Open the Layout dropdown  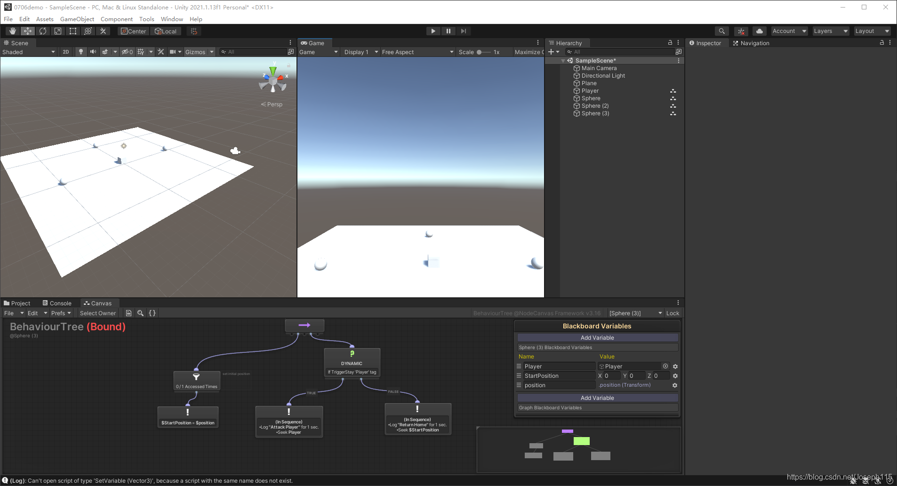pyautogui.click(x=871, y=31)
